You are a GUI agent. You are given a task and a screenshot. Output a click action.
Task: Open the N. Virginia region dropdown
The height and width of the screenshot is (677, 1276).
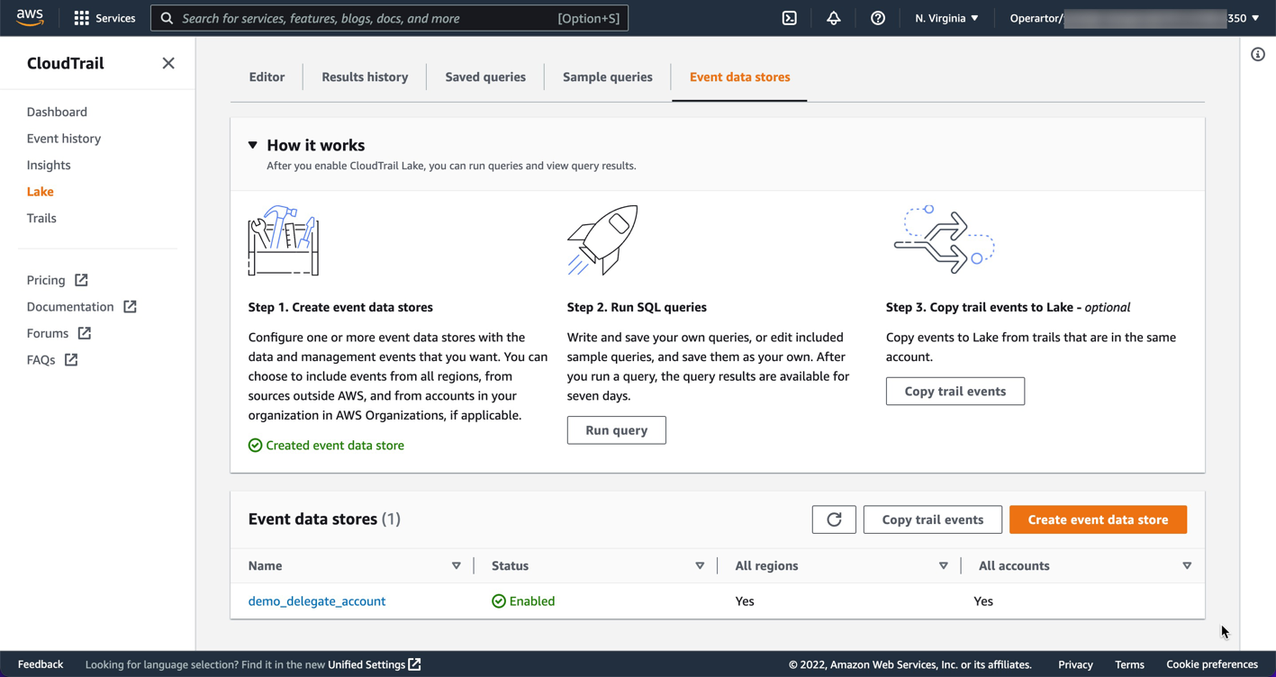946,18
